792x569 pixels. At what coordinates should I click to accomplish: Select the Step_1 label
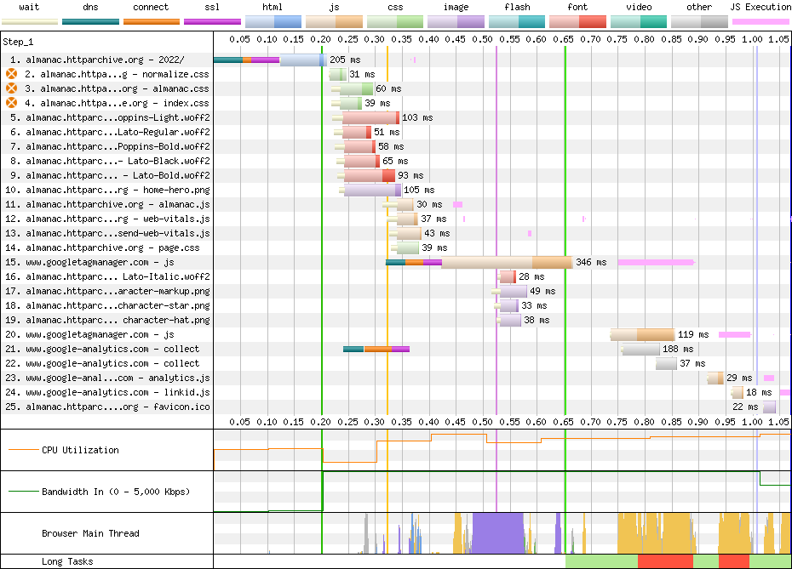[18, 42]
